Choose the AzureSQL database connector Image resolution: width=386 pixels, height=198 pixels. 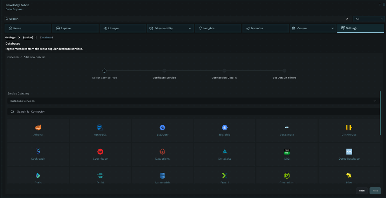point(100,127)
